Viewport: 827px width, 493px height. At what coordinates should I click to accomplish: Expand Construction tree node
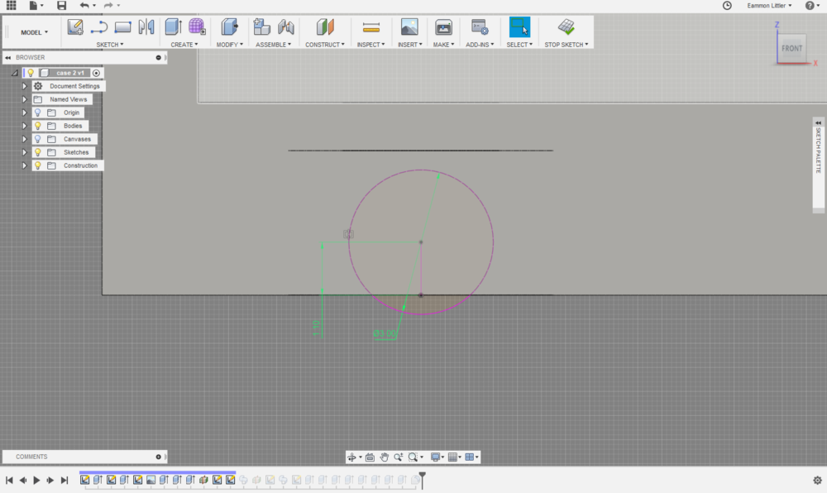point(24,165)
